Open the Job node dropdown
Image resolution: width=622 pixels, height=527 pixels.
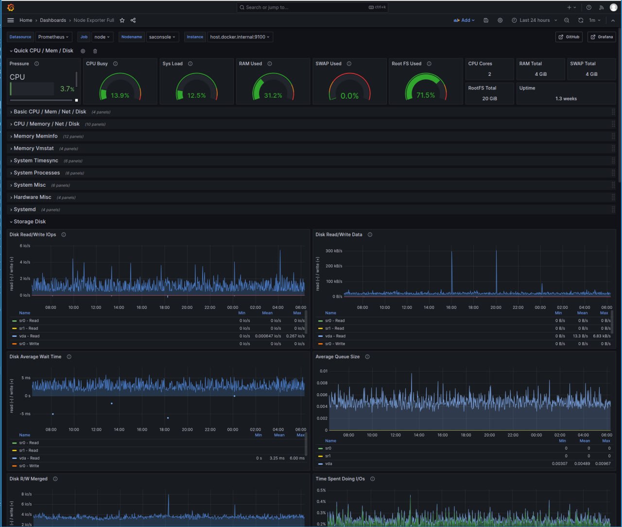tap(102, 37)
